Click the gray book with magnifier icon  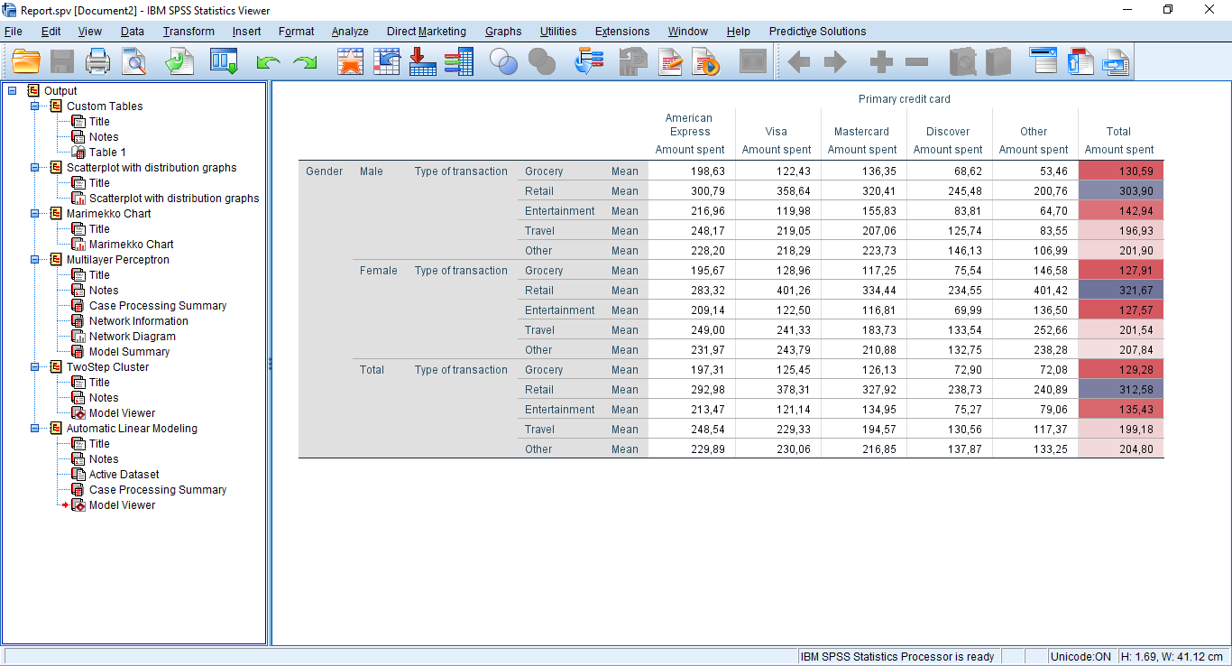point(963,61)
